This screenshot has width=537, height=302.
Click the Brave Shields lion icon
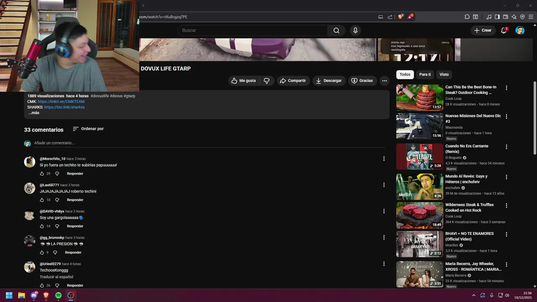pyautogui.click(x=400, y=17)
